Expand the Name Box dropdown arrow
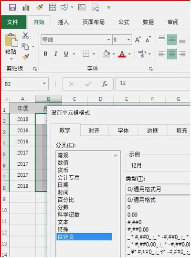Viewport: 191px width, 258px height. point(44,84)
